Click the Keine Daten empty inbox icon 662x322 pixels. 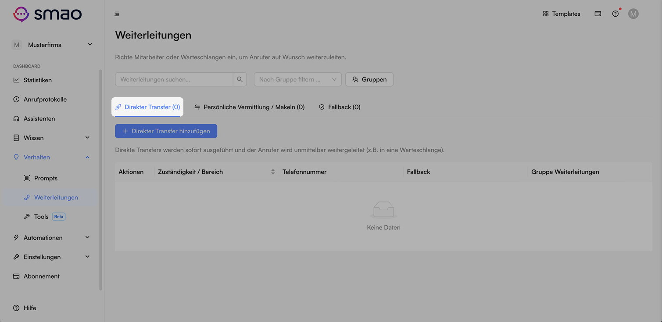[383, 210]
